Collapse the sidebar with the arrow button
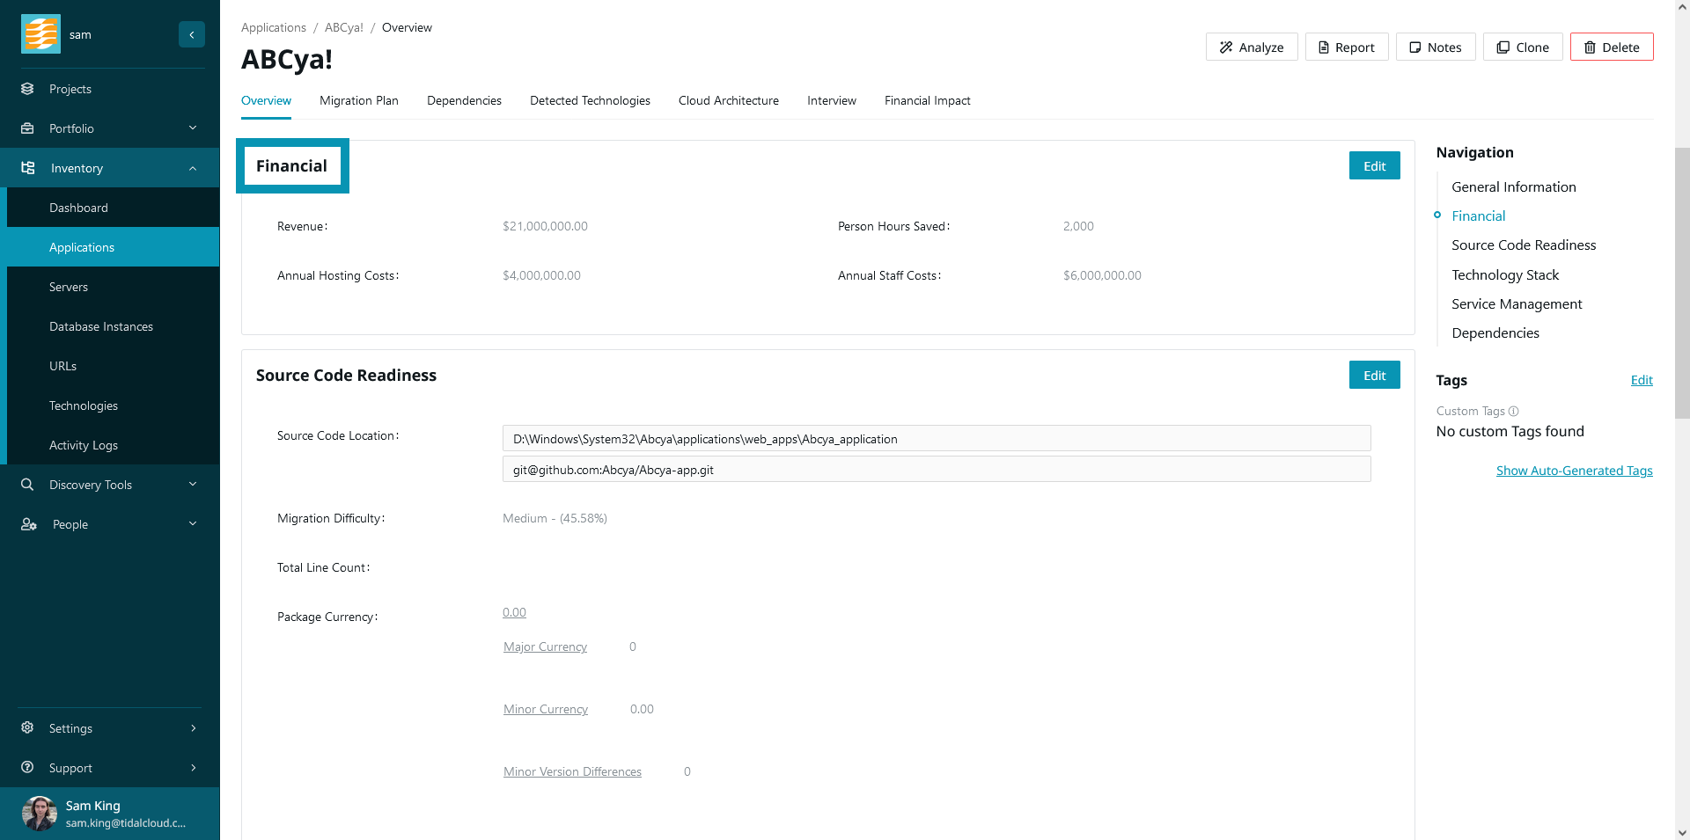The height and width of the screenshot is (840, 1690). pos(191,34)
